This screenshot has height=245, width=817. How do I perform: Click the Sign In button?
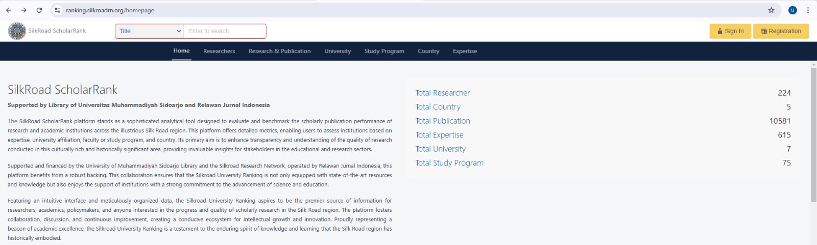[x=730, y=31]
